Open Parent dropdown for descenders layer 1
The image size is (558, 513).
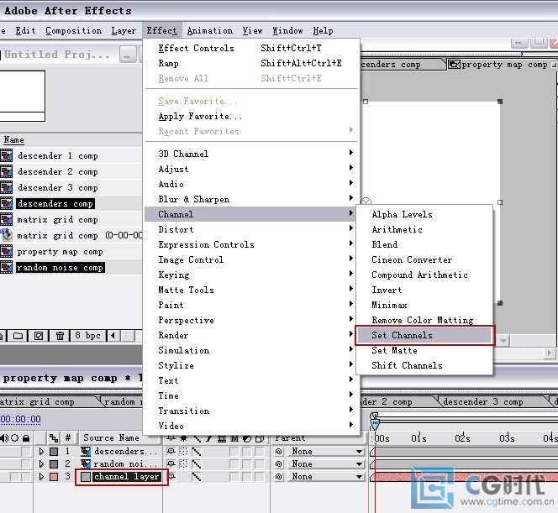coord(326,452)
